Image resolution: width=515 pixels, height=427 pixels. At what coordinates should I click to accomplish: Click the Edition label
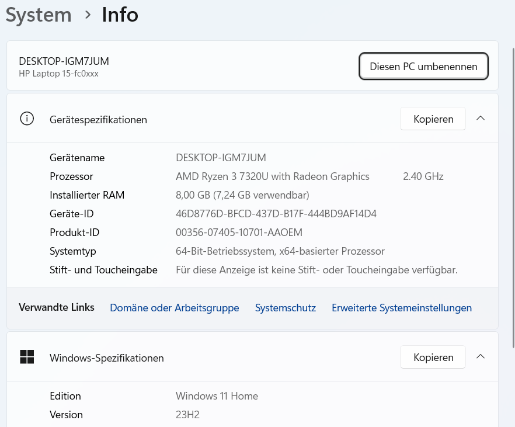pyautogui.click(x=65, y=396)
